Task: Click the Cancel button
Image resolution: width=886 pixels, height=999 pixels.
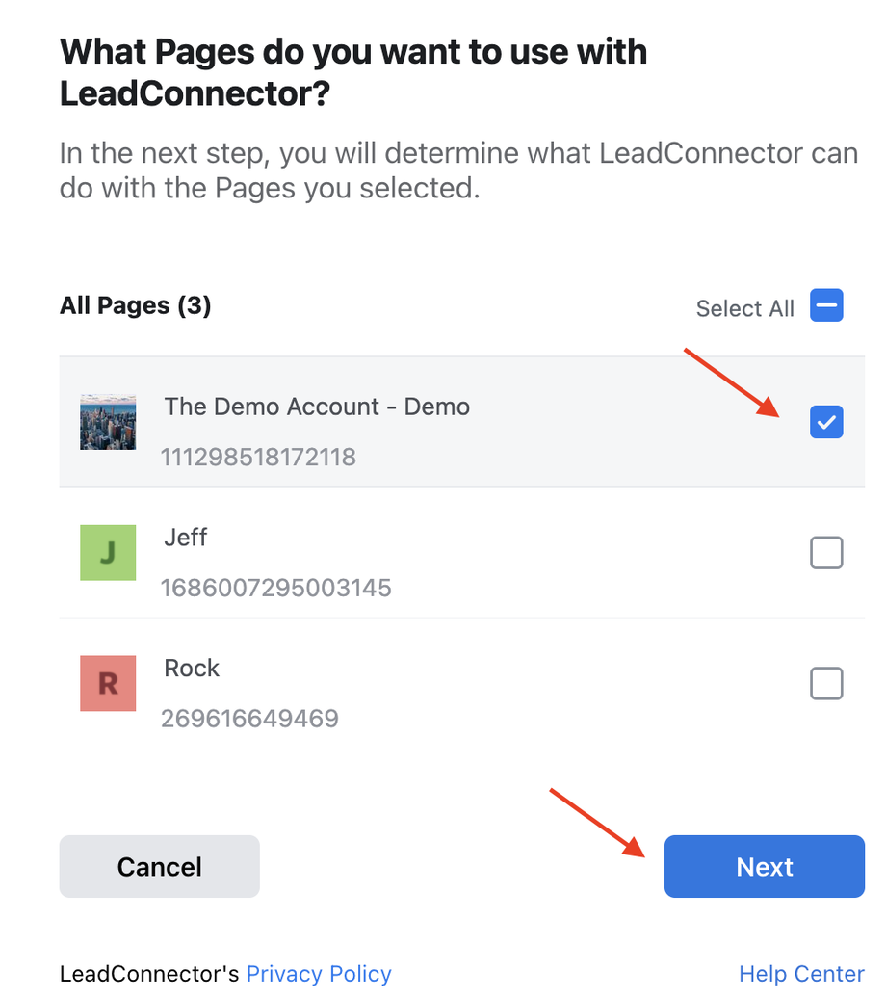Action: pyautogui.click(x=160, y=867)
